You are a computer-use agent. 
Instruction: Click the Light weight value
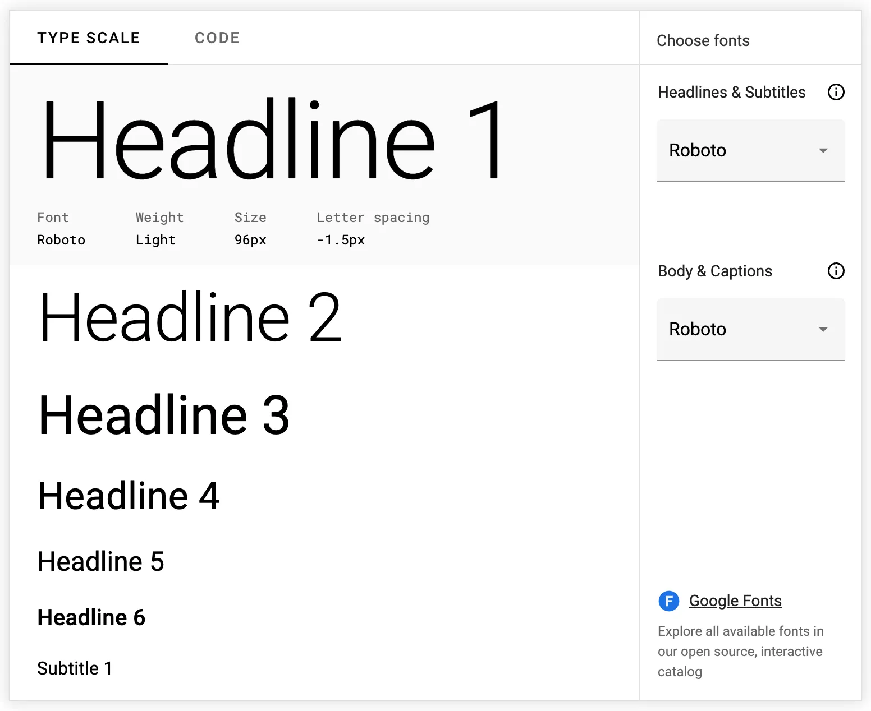[155, 240]
